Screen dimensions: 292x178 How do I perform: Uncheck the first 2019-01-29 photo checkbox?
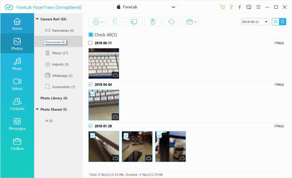[x=93, y=135]
